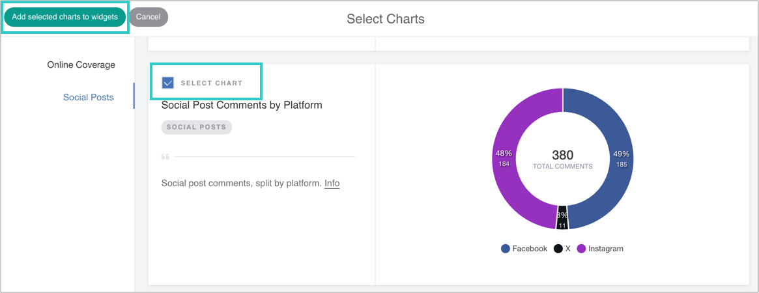Select the small black X donut segment
Viewport: 759px width, 293px height.
pyautogui.click(x=562, y=220)
